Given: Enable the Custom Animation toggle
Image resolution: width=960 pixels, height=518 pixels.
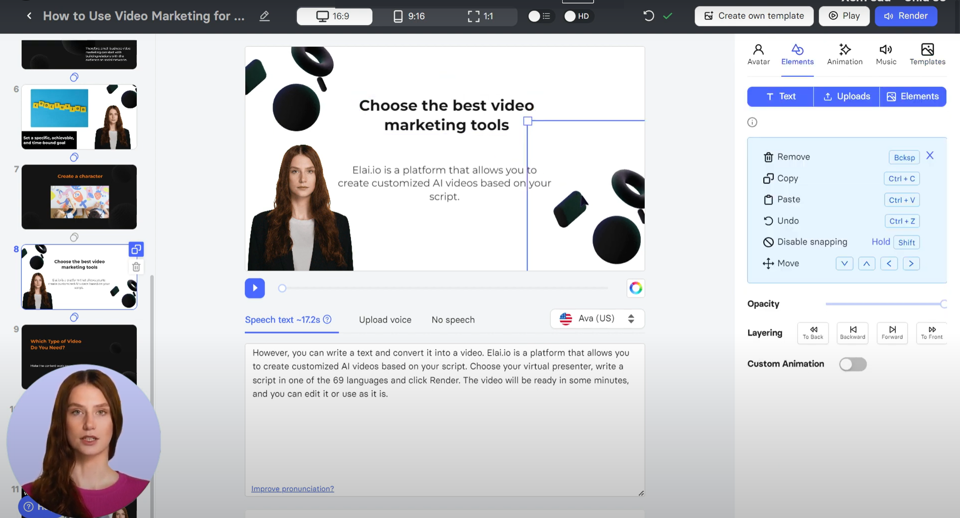Looking at the screenshot, I should tap(853, 364).
